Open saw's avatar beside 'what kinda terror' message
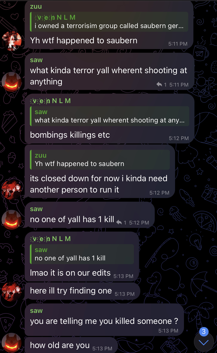Screen dimensions: 217x353 tap(12, 82)
